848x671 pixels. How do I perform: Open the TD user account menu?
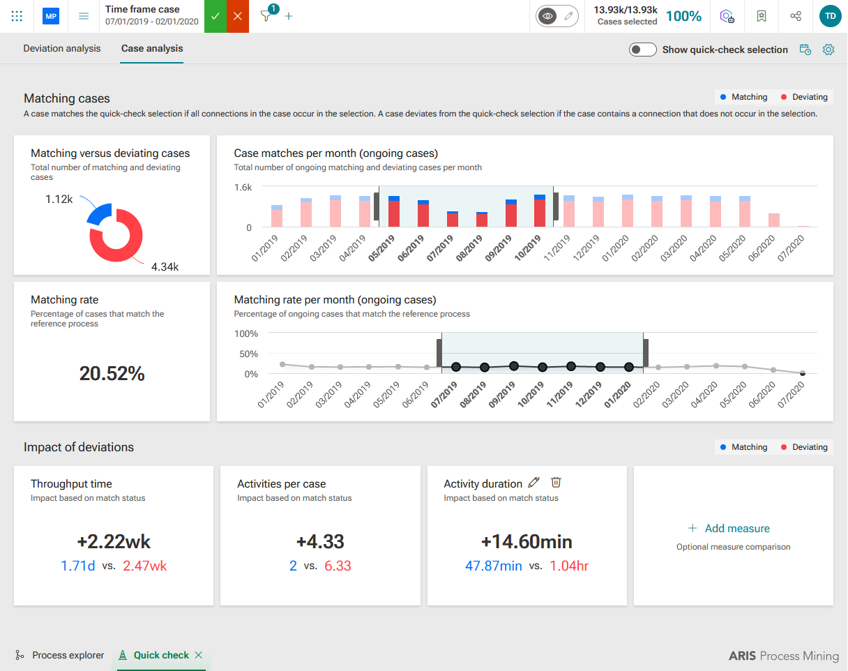pos(830,16)
